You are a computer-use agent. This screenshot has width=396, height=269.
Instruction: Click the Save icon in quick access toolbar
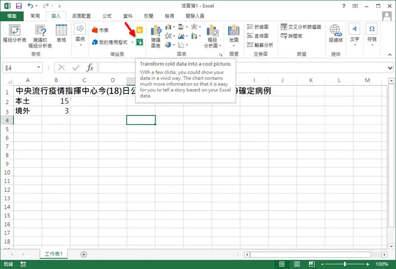19,5
